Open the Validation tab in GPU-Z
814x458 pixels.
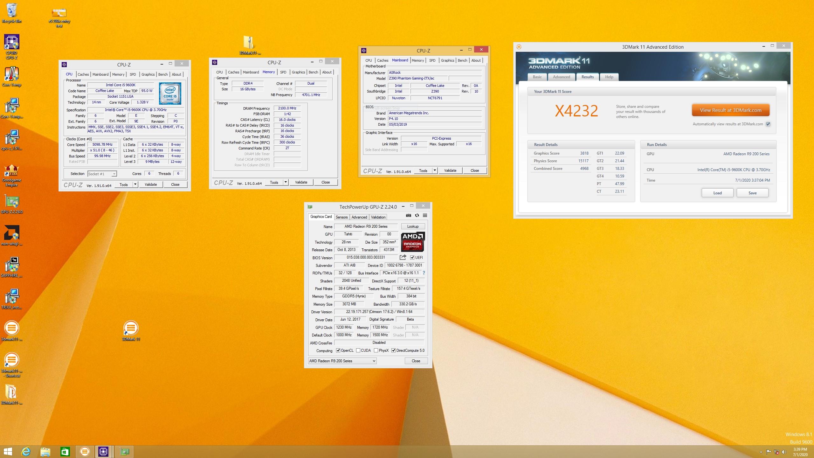378,217
